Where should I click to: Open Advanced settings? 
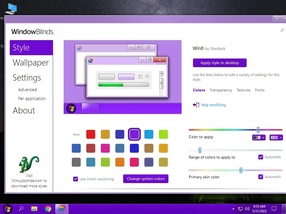pyautogui.click(x=28, y=89)
